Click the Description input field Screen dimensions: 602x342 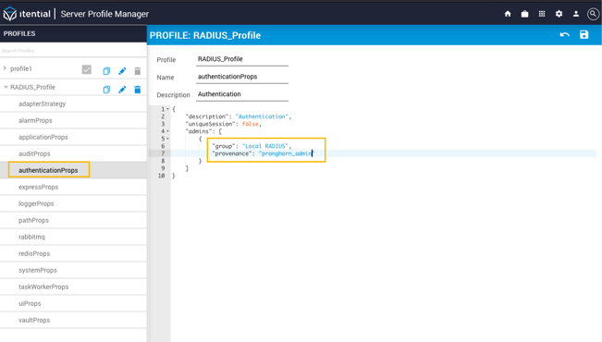[242, 94]
